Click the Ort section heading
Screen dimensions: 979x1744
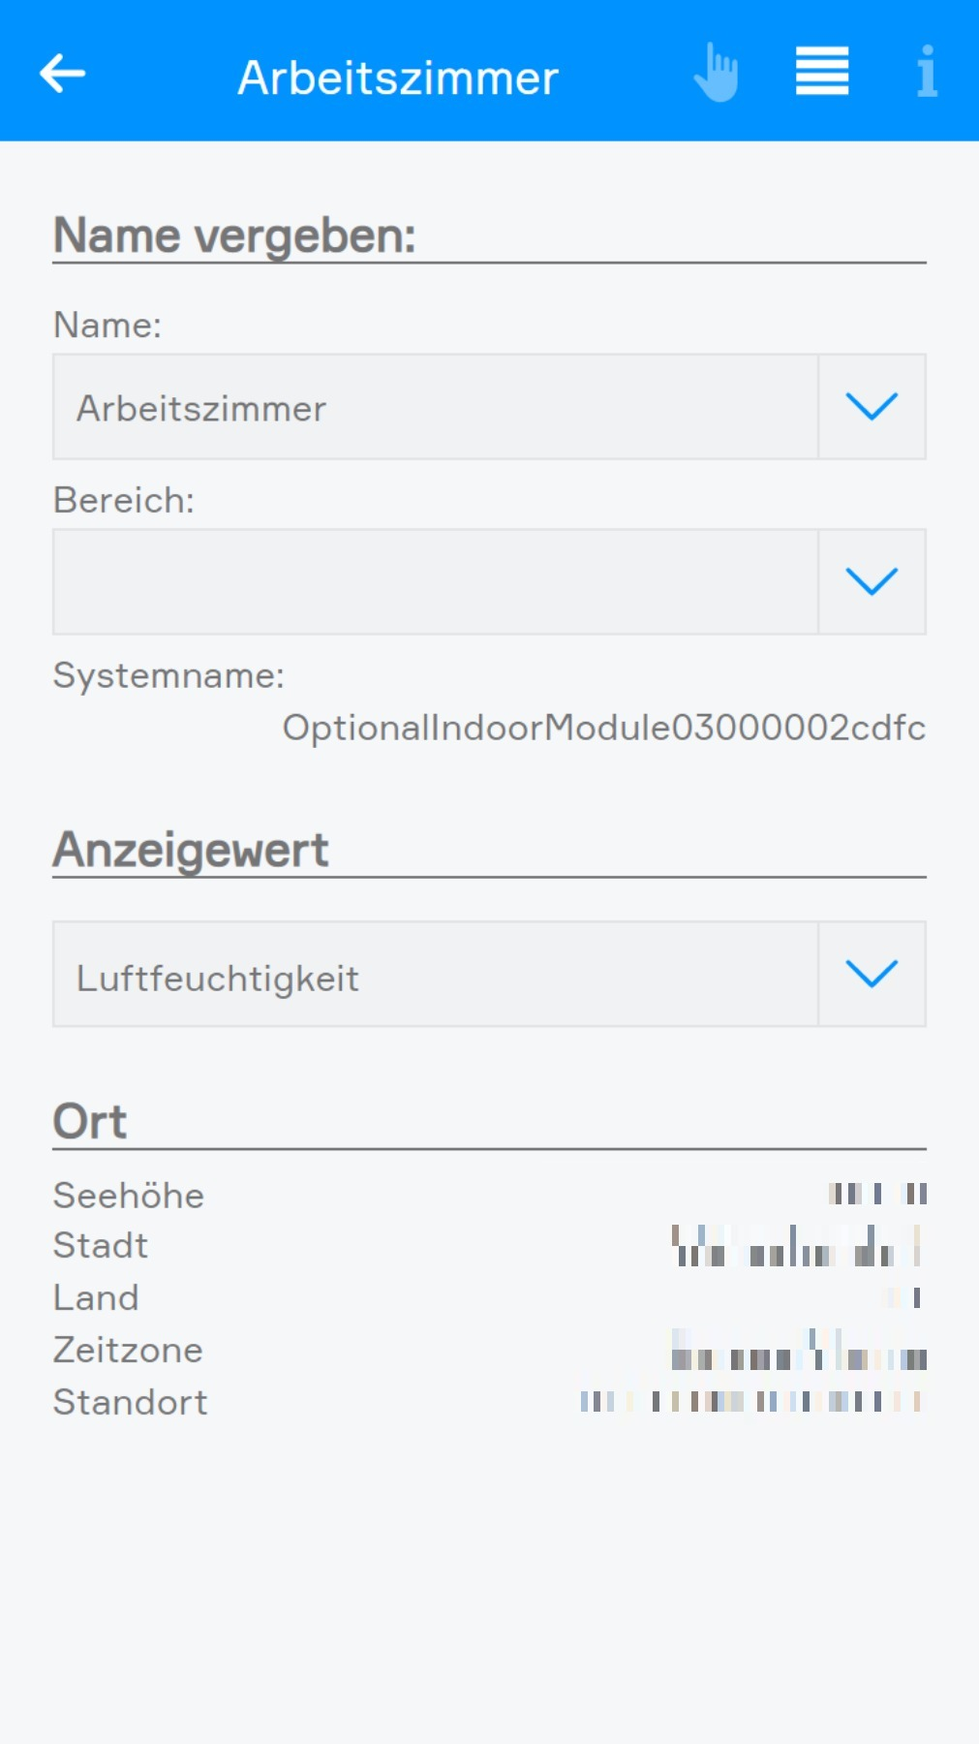tap(90, 1122)
